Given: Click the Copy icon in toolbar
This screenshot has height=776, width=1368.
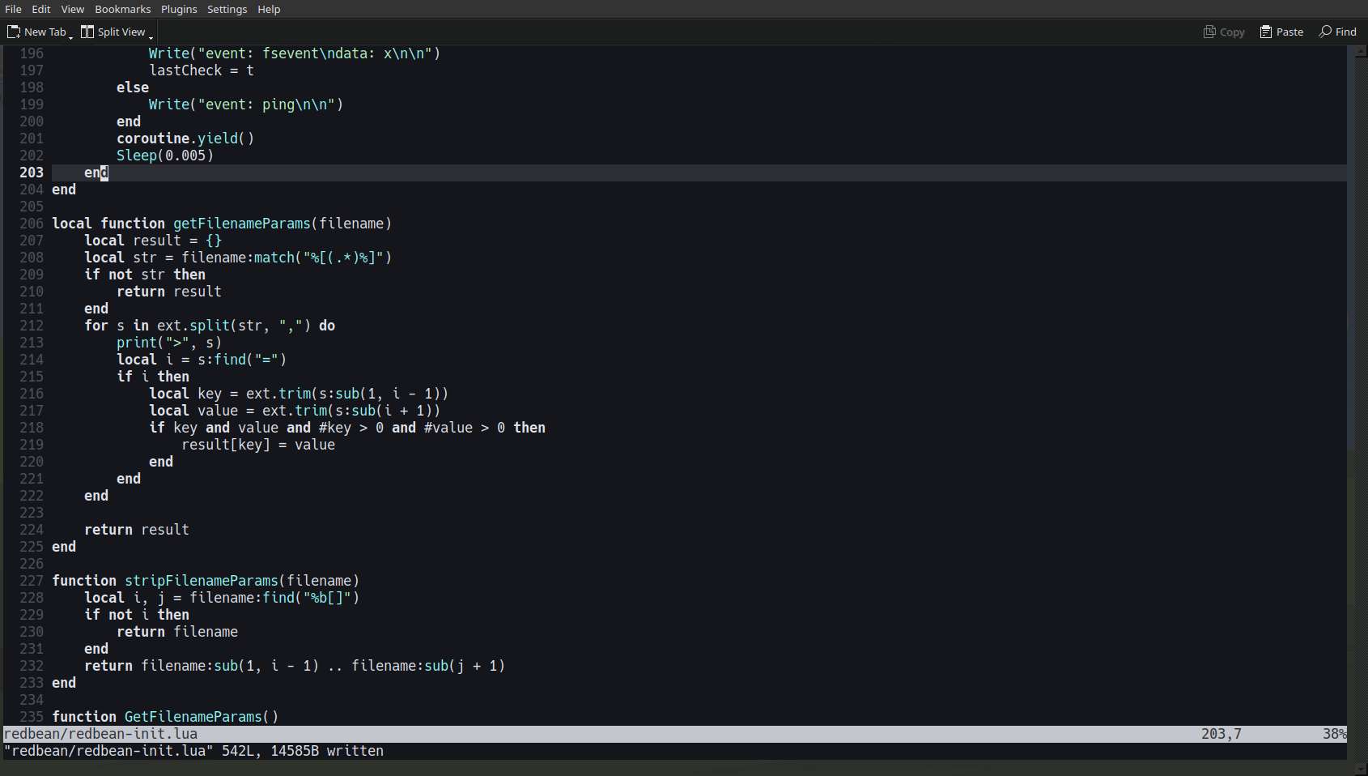Looking at the screenshot, I should 1209,32.
